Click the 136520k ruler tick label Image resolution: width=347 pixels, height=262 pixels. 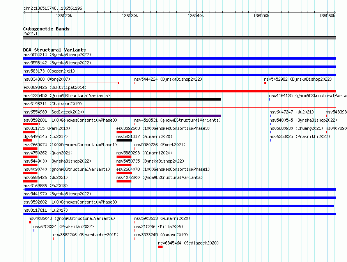coord(64,16)
